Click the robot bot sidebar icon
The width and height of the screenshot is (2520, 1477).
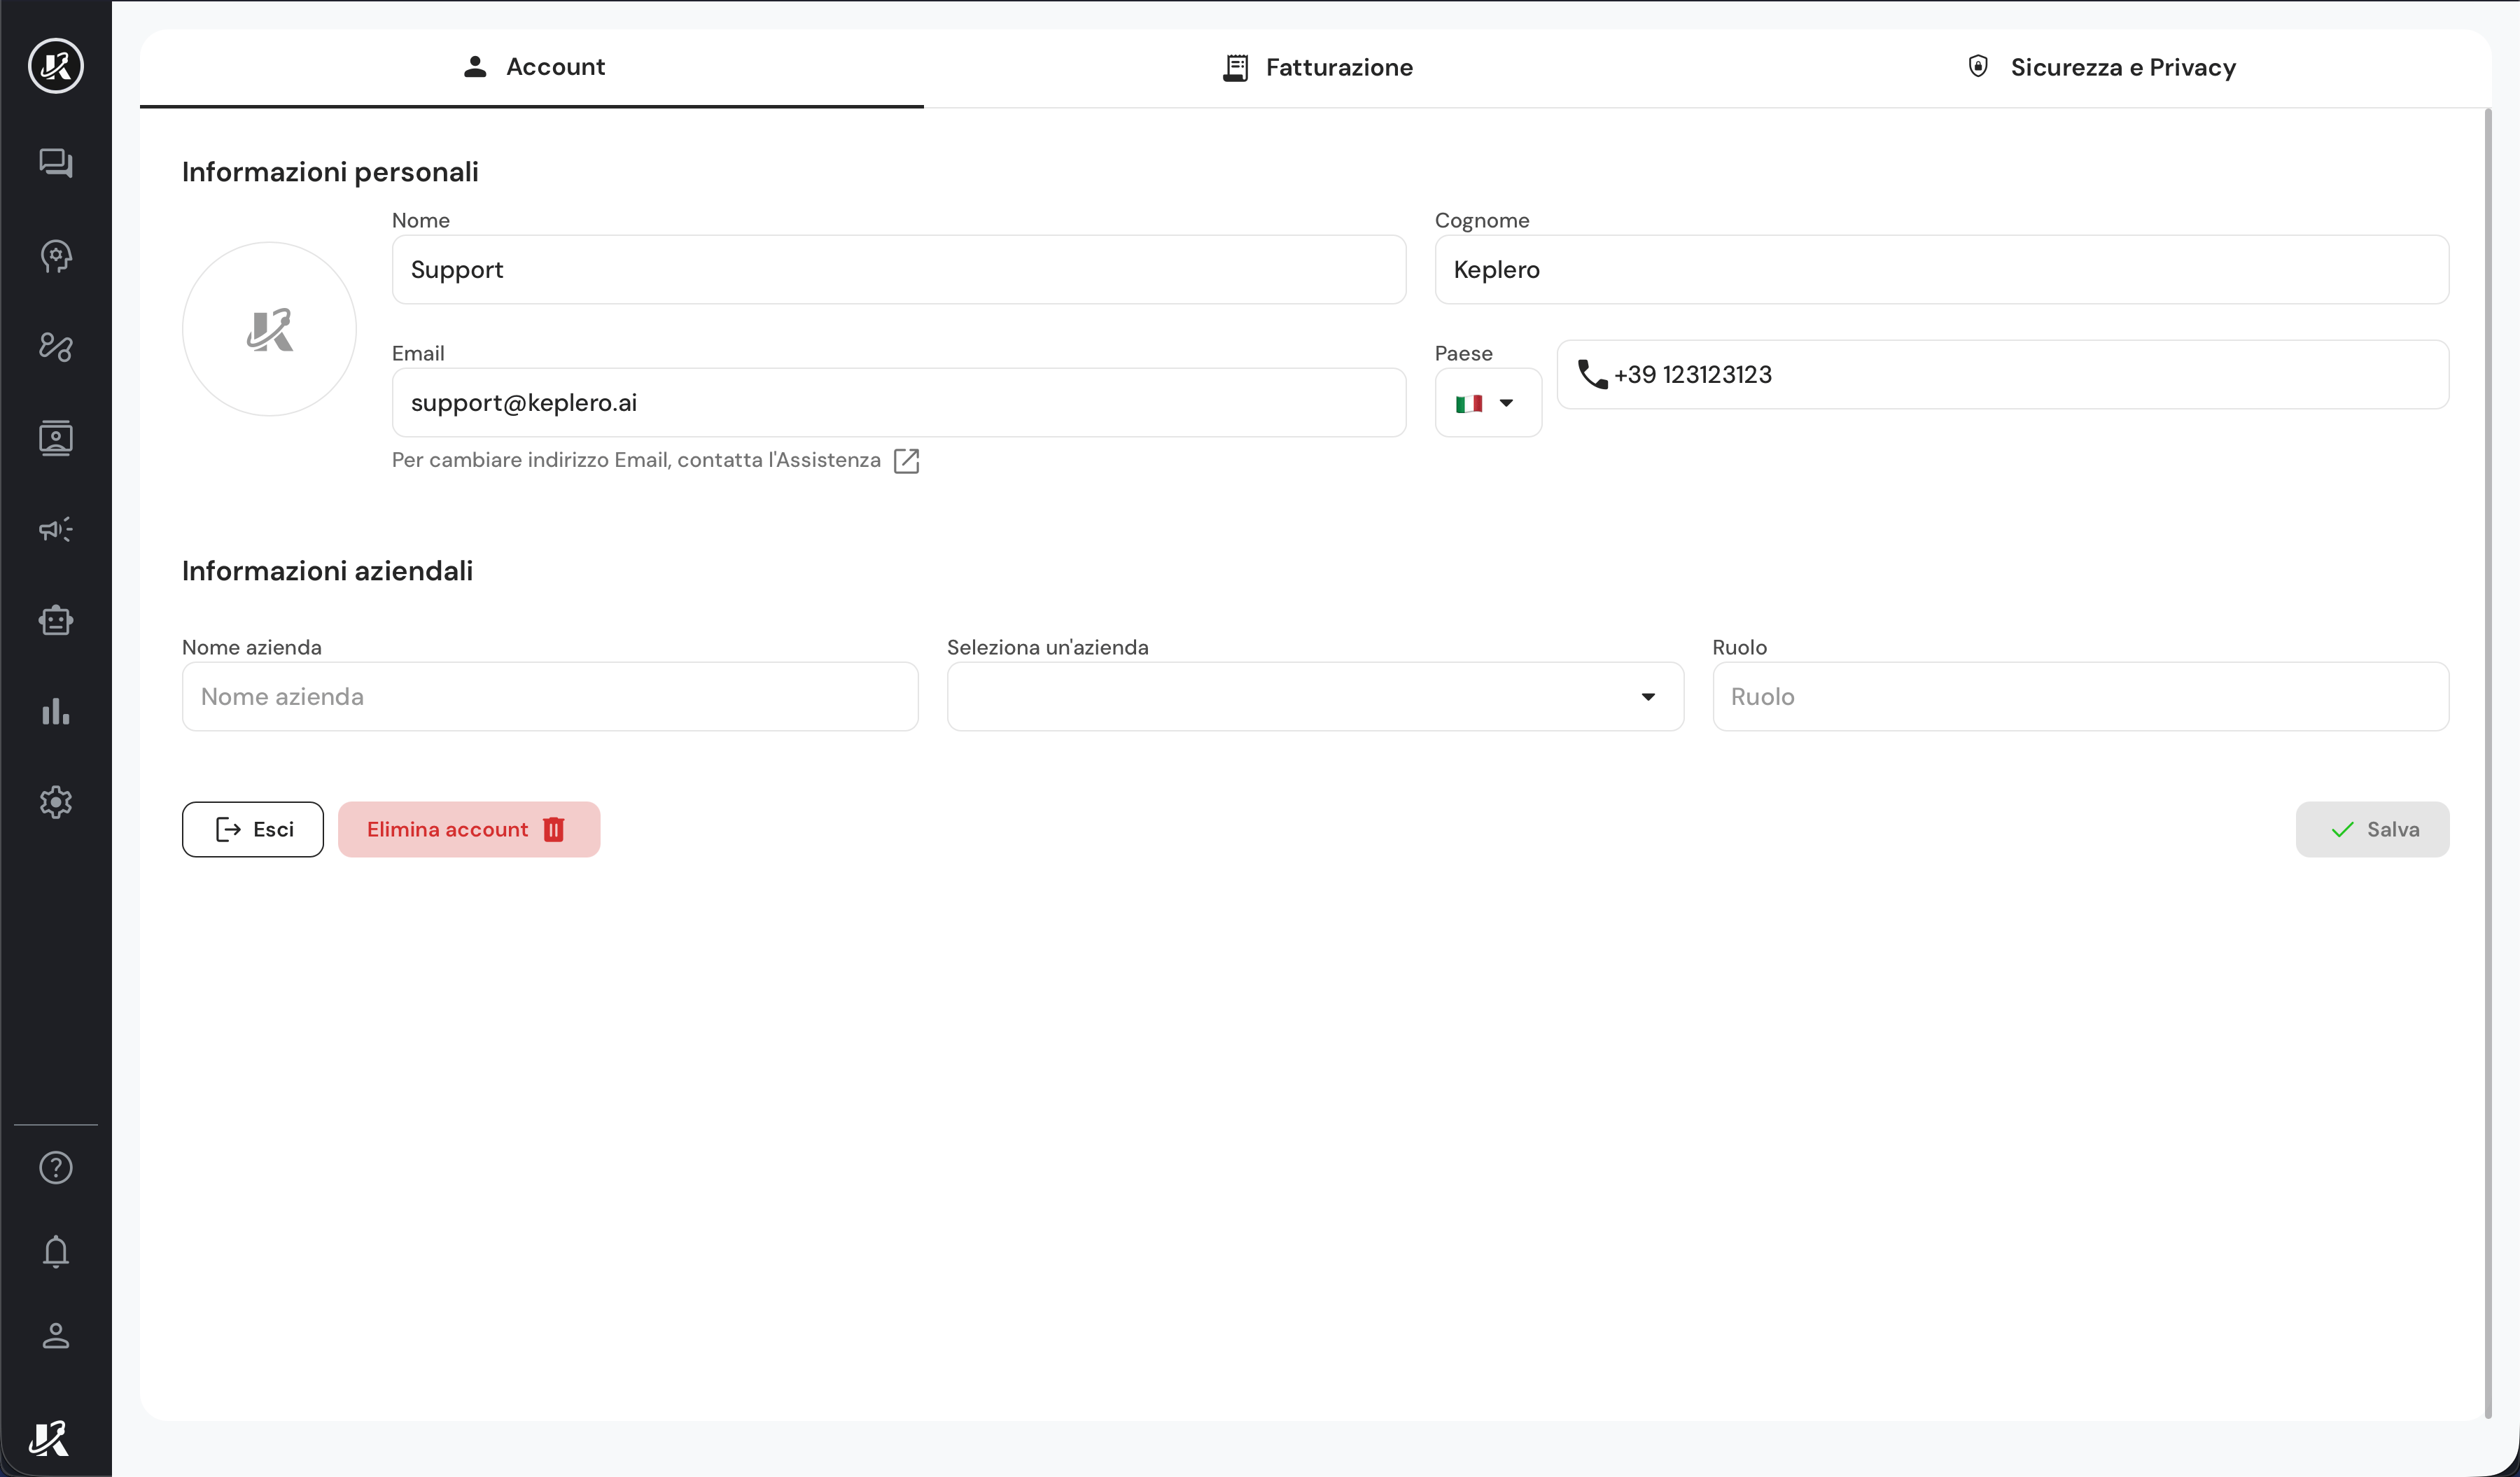56,621
